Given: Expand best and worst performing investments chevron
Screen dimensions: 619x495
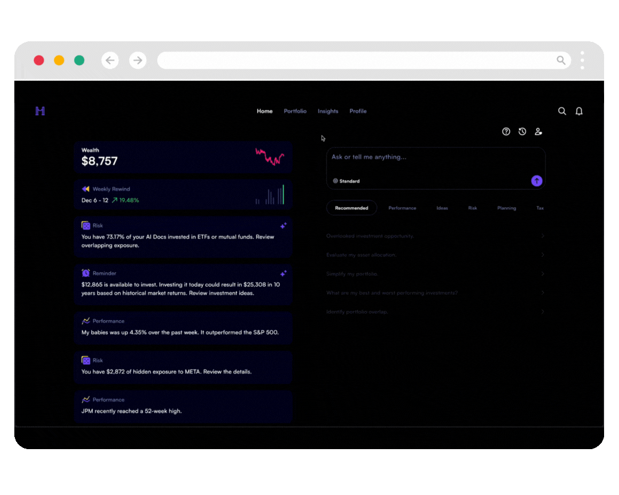Looking at the screenshot, I should coord(543,293).
